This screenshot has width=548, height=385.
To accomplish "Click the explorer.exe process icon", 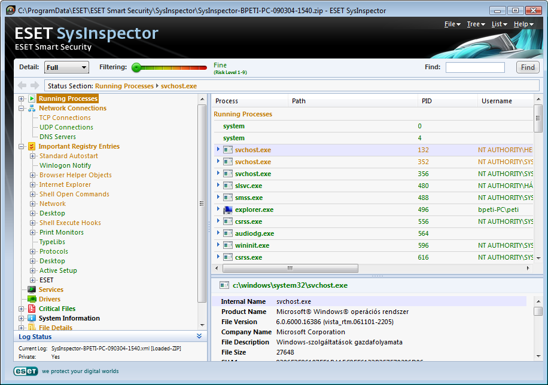I will tap(228, 210).
